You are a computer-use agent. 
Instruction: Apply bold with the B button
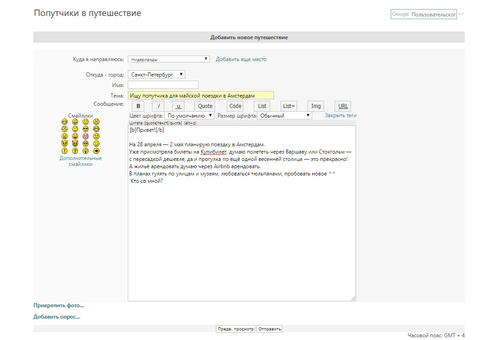(x=138, y=106)
